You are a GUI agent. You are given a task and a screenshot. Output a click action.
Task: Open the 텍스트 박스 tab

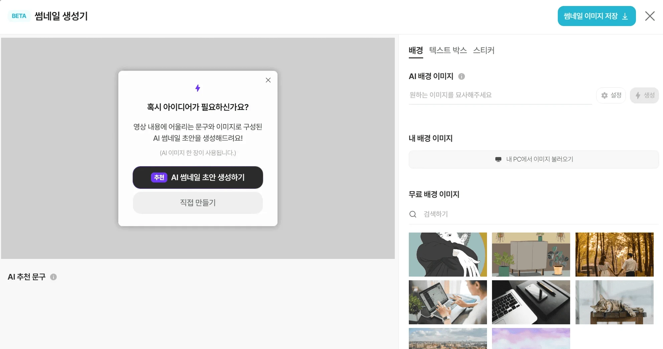(x=448, y=50)
